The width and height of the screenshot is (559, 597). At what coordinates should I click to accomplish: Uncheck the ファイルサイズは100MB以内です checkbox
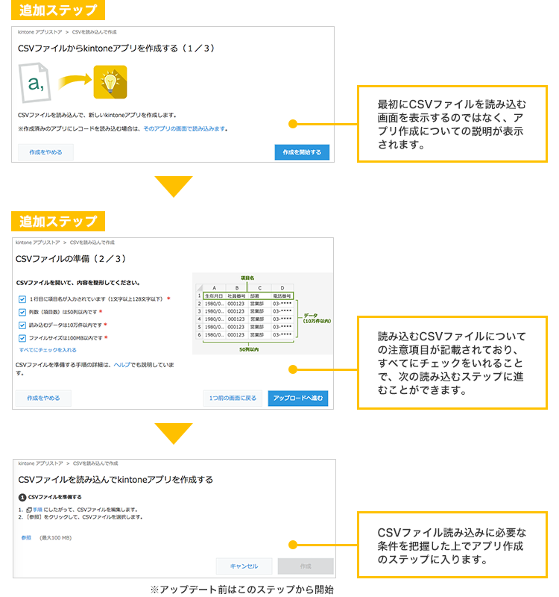(x=22, y=338)
